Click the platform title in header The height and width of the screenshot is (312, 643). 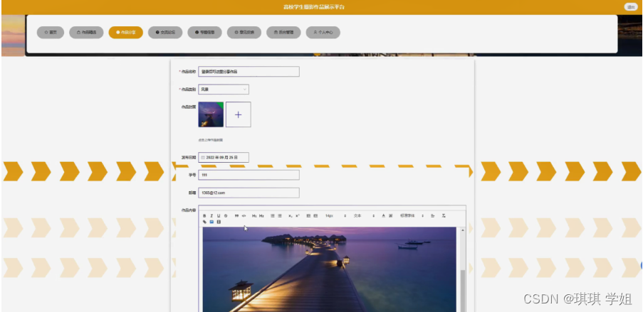pyautogui.click(x=314, y=7)
